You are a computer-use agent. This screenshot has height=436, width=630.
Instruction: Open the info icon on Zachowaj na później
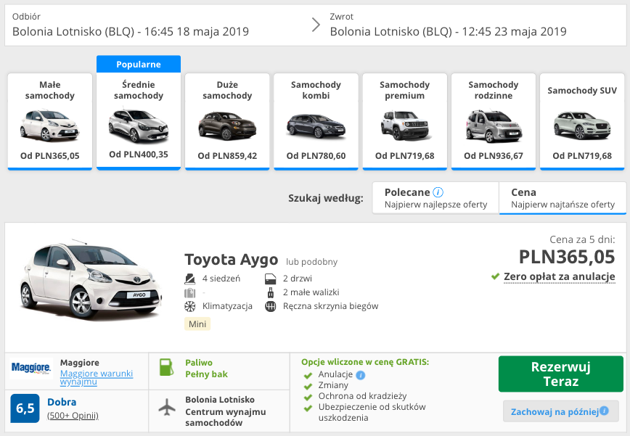[x=604, y=411]
